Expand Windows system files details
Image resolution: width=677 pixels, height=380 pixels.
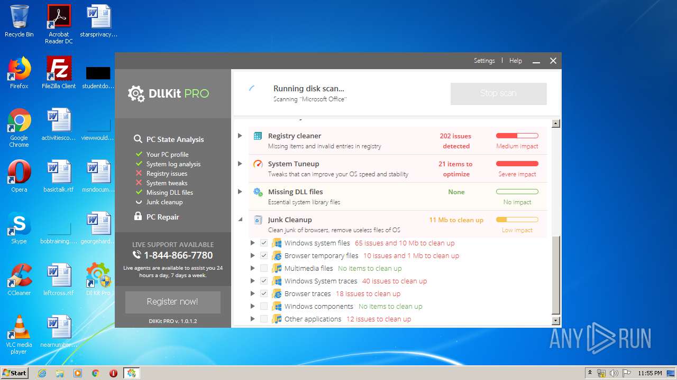(x=252, y=243)
